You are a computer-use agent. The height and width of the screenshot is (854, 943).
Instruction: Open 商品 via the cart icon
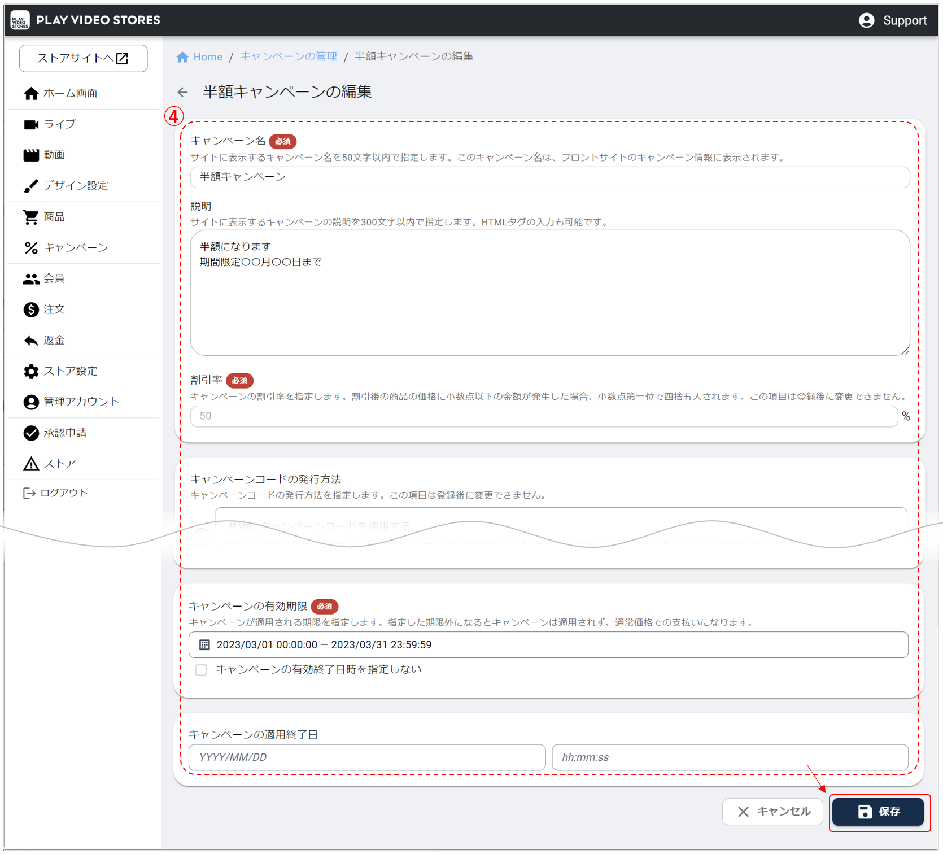[31, 217]
